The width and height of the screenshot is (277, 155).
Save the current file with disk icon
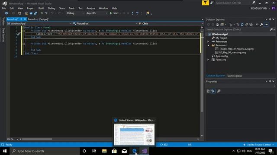[x=31, y=13]
